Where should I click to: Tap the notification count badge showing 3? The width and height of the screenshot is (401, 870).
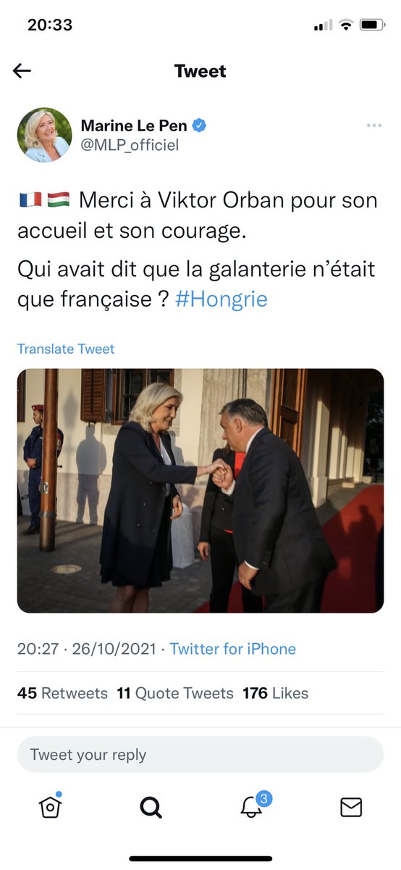[x=264, y=798]
